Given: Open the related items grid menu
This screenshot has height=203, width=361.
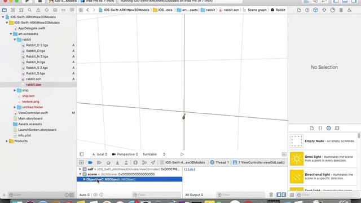Looking at the screenshot, I should (x=81, y=10).
